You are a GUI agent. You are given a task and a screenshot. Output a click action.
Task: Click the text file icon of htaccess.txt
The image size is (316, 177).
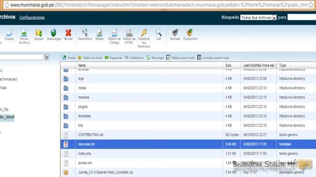66,144
